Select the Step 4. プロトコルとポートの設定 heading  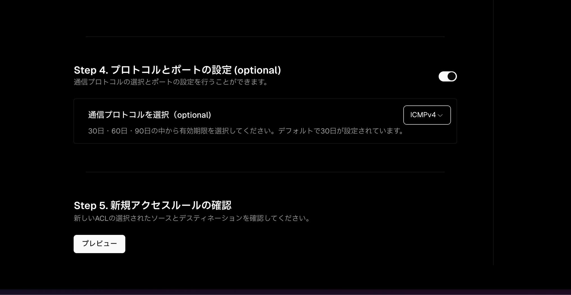(177, 70)
